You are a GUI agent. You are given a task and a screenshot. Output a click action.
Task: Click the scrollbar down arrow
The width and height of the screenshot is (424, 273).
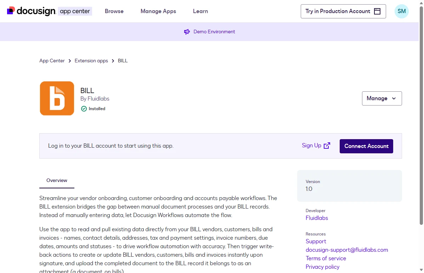[421, 270]
